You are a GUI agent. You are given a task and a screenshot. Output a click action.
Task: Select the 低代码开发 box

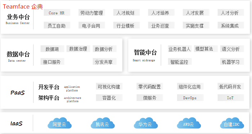231,86
